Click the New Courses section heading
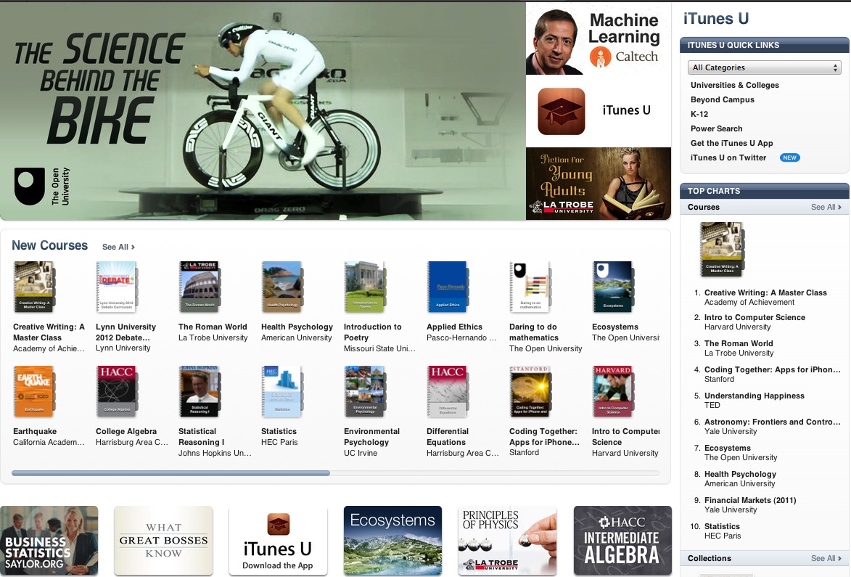 point(49,245)
